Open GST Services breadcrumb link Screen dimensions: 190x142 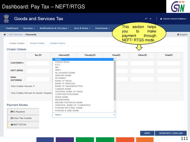pos(16,35)
